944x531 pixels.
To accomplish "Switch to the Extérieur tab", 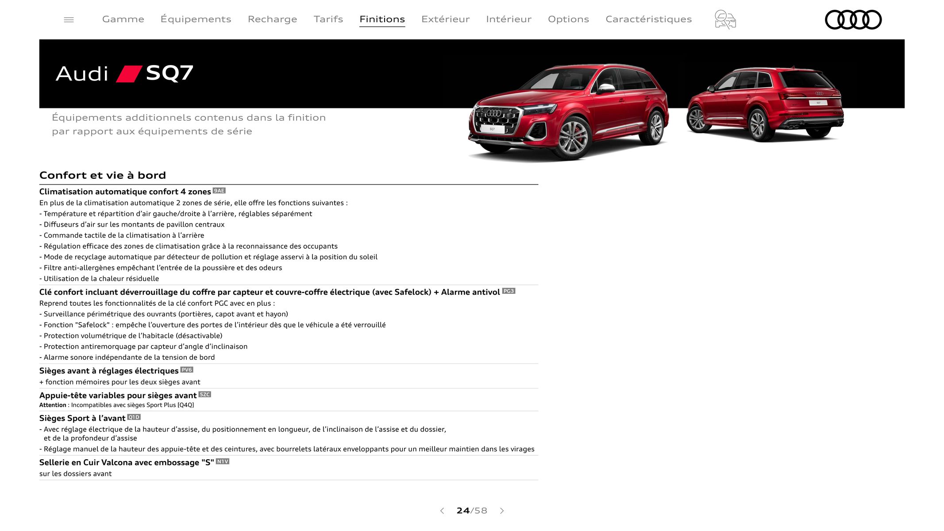I will [445, 19].
